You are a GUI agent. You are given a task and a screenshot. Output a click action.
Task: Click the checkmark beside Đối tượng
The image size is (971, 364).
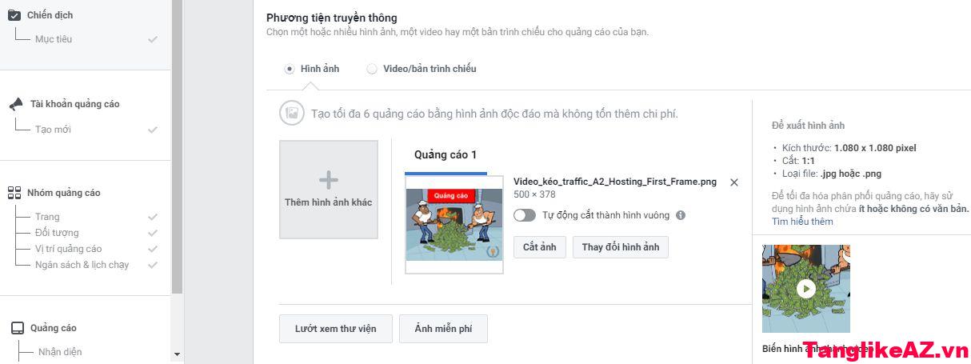(x=153, y=233)
